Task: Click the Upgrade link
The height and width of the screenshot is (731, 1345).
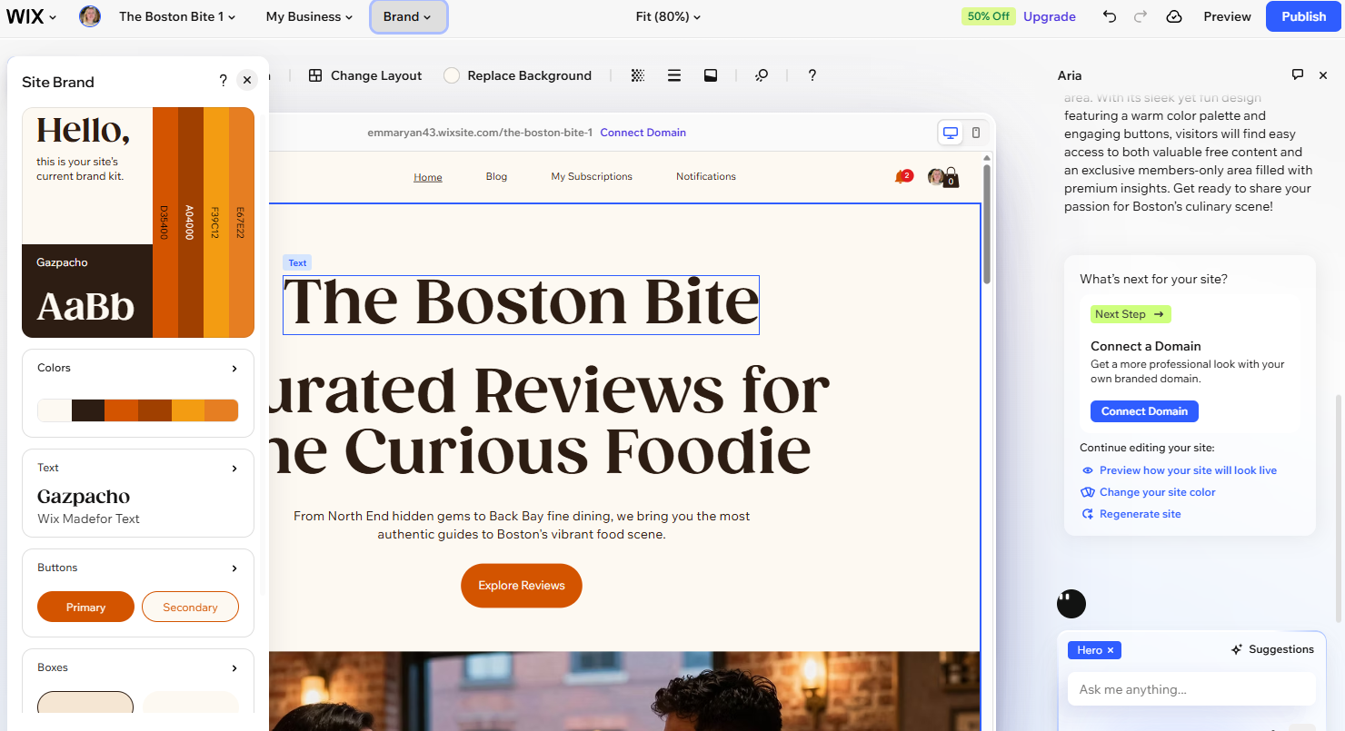Action: point(1050,16)
